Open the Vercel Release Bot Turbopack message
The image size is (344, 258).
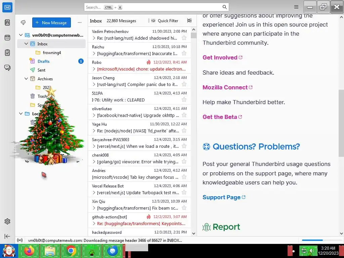tap(139, 189)
